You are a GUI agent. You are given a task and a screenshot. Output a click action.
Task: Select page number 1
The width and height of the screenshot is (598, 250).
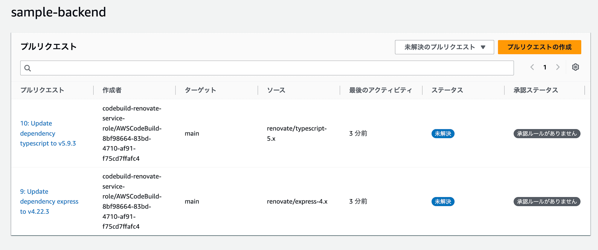pos(545,67)
